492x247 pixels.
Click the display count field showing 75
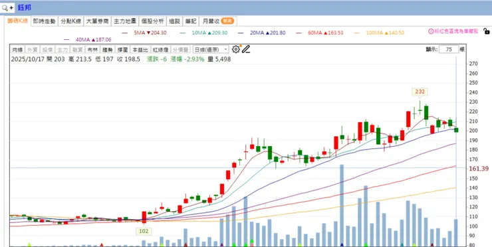pyautogui.click(x=449, y=50)
